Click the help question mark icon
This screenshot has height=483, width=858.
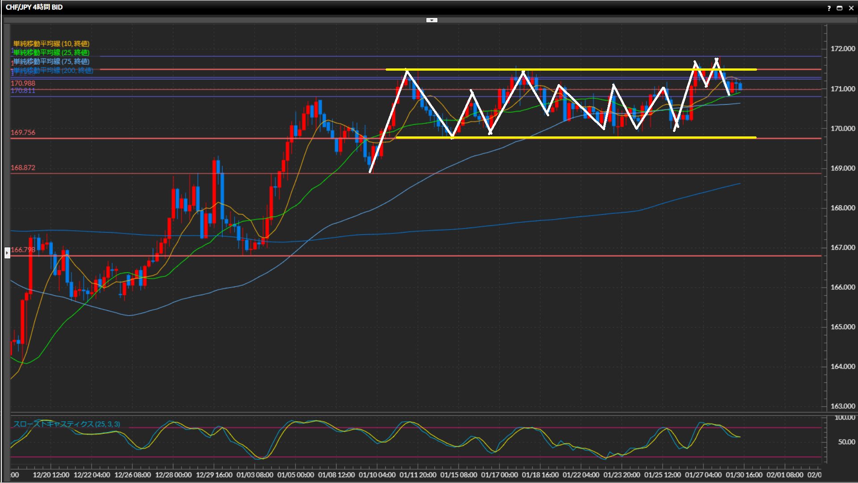point(829,8)
